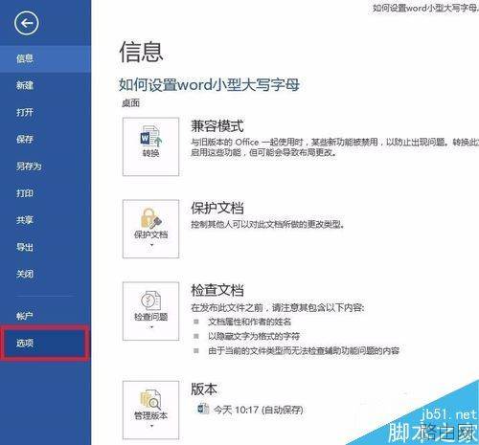Click the 兼容模式 heading
The image size is (479, 445).
[x=217, y=126]
